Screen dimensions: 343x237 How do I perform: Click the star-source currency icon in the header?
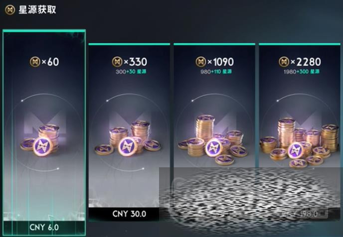(10, 10)
